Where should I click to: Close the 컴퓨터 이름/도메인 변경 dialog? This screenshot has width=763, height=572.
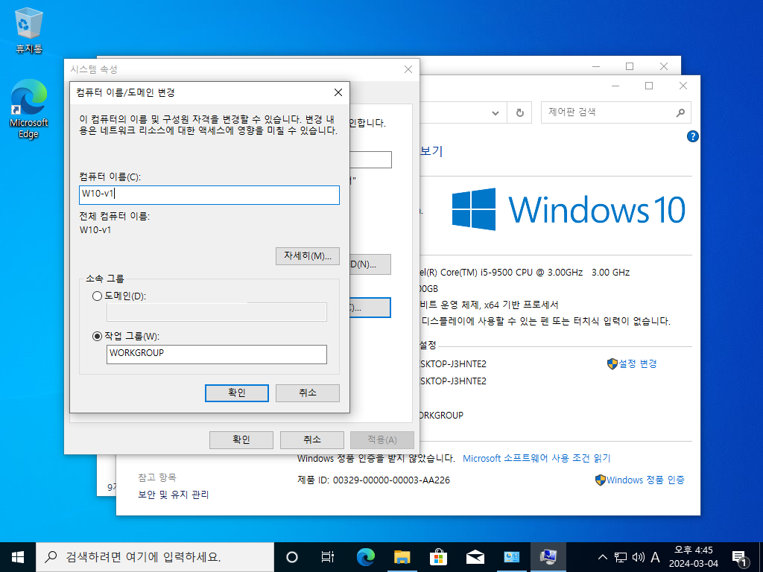[338, 92]
